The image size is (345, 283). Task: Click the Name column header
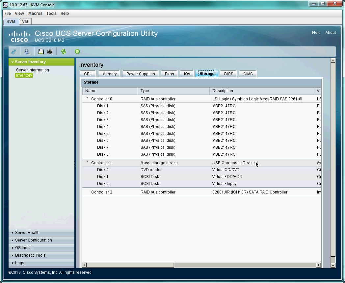[x=110, y=90]
